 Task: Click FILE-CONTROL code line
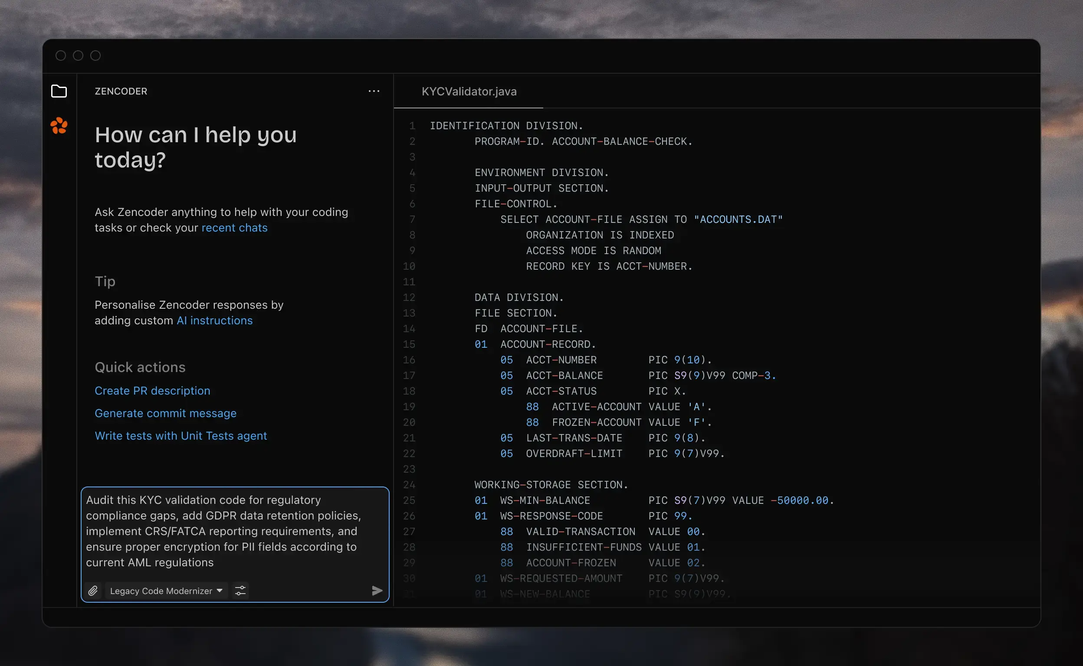click(x=516, y=204)
